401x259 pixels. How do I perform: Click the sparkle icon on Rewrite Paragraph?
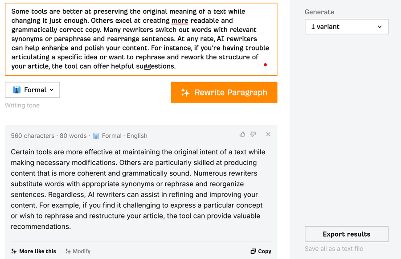pyautogui.click(x=185, y=93)
